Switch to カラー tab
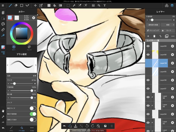The image size is (176, 132). tap(14, 48)
